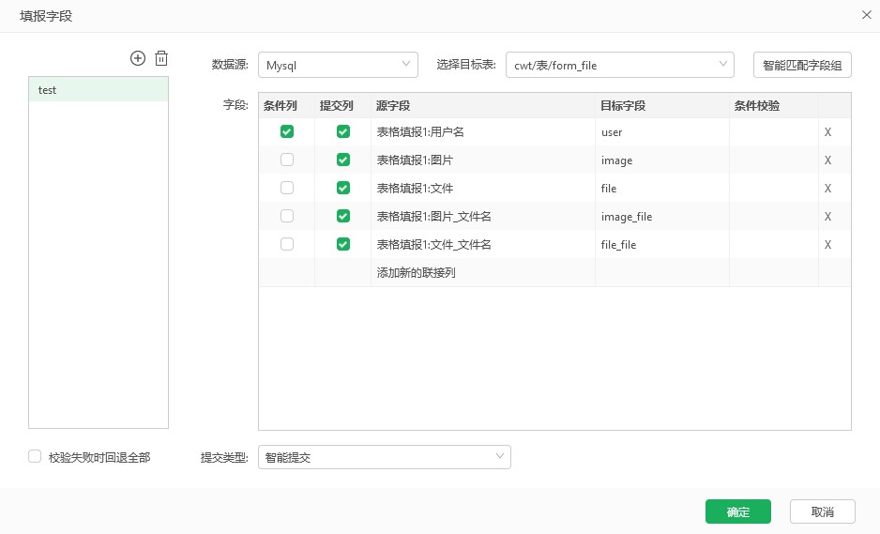Select source field 表格填报1:图片
The image size is (880, 534).
point(482,160)
